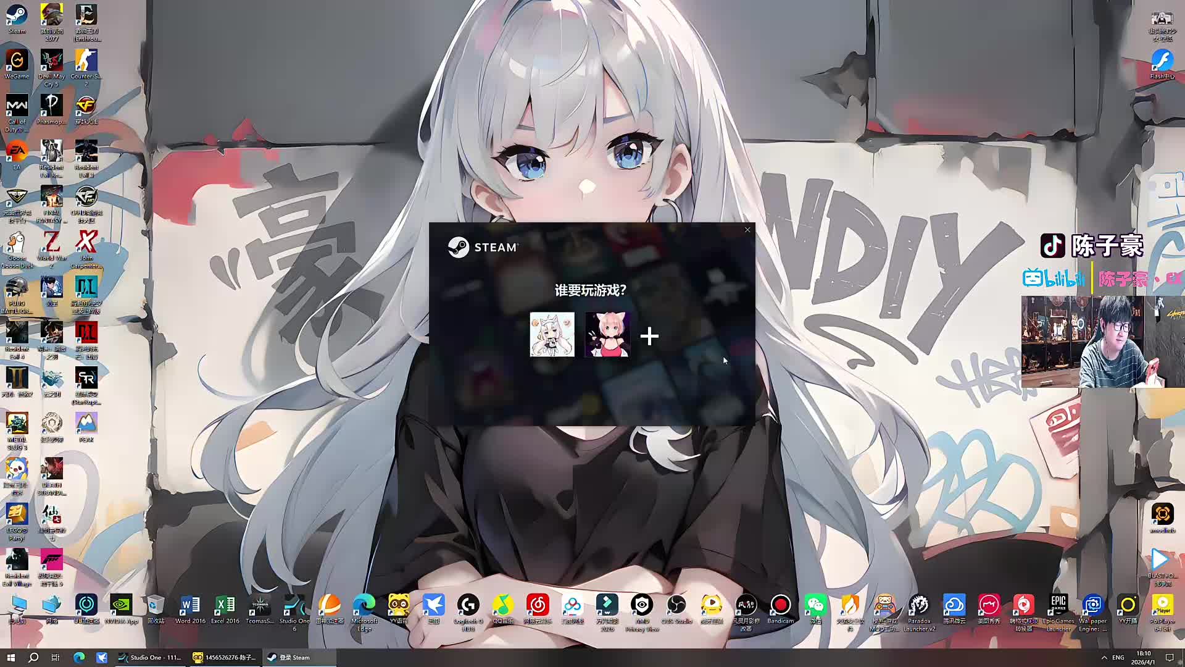This screenshot has height=667, width=1185.
Task: Toggle ENG input language indicator
Action: [x=1118, y=657]
